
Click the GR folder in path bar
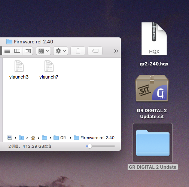point(60,138)
